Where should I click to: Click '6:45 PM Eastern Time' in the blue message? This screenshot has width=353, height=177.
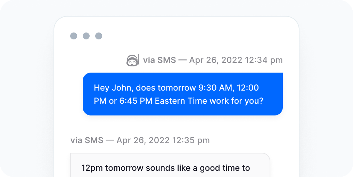coord(164,101)
